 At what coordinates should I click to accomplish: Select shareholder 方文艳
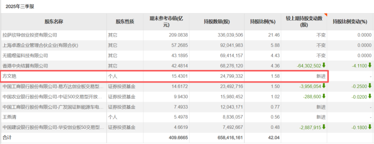9,76
